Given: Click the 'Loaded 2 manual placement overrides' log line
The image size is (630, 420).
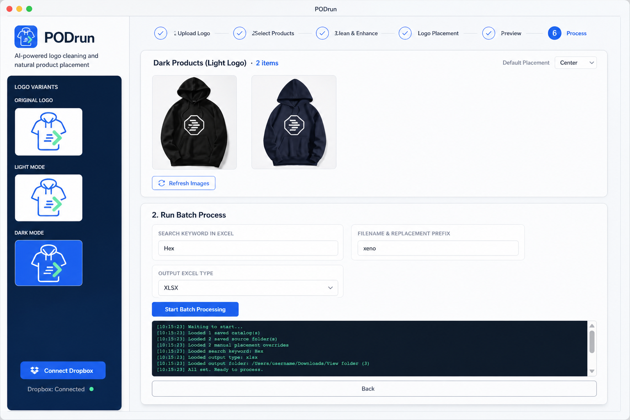Looking at the screenshot, I should coord(223,345).
